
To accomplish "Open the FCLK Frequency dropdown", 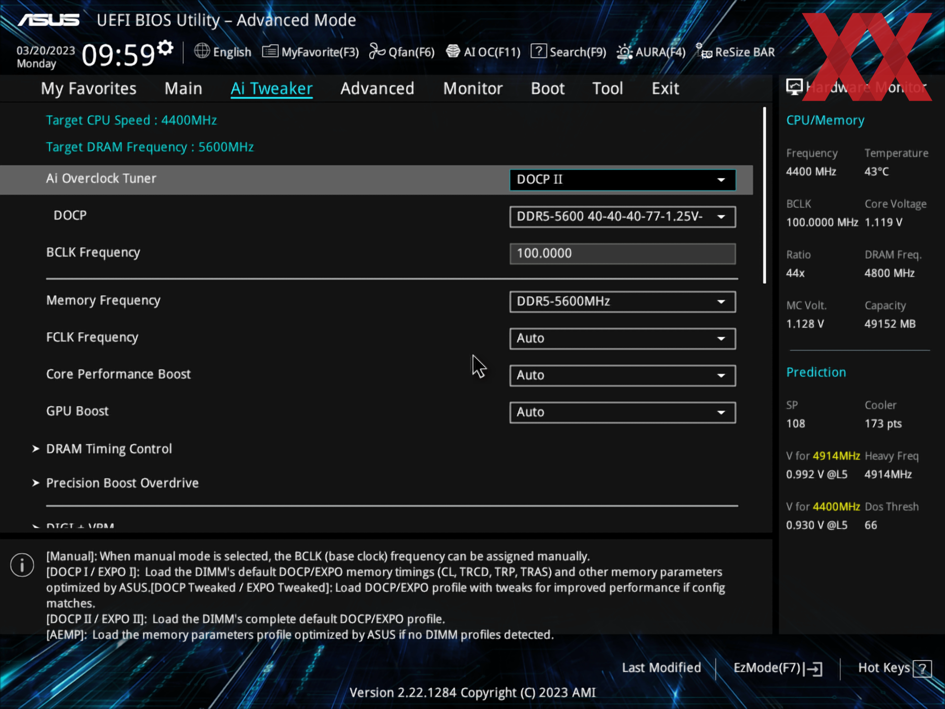I will (623, 338).
